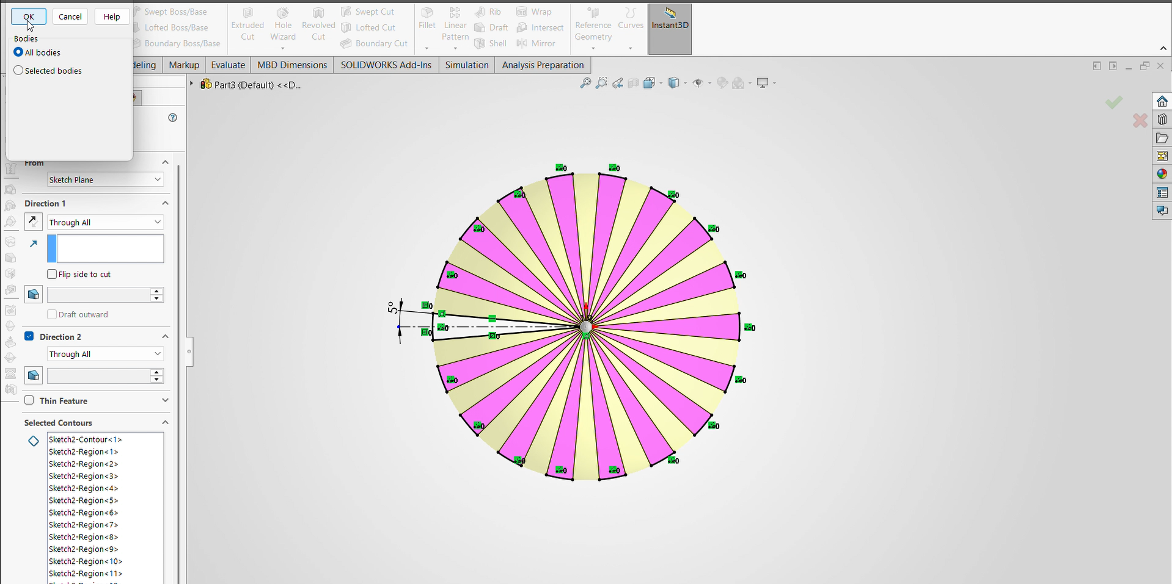The height and width of the screenshot is (584, 1172).
Task: Click the Shell tool
Action: pos(491,43)
